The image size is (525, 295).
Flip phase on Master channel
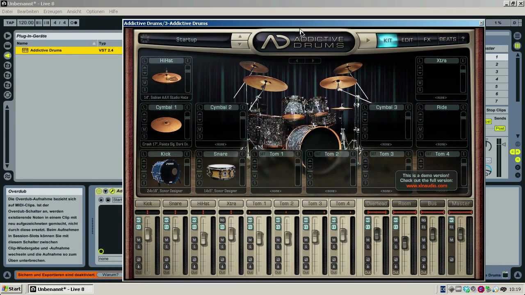[x=452, y=259]
